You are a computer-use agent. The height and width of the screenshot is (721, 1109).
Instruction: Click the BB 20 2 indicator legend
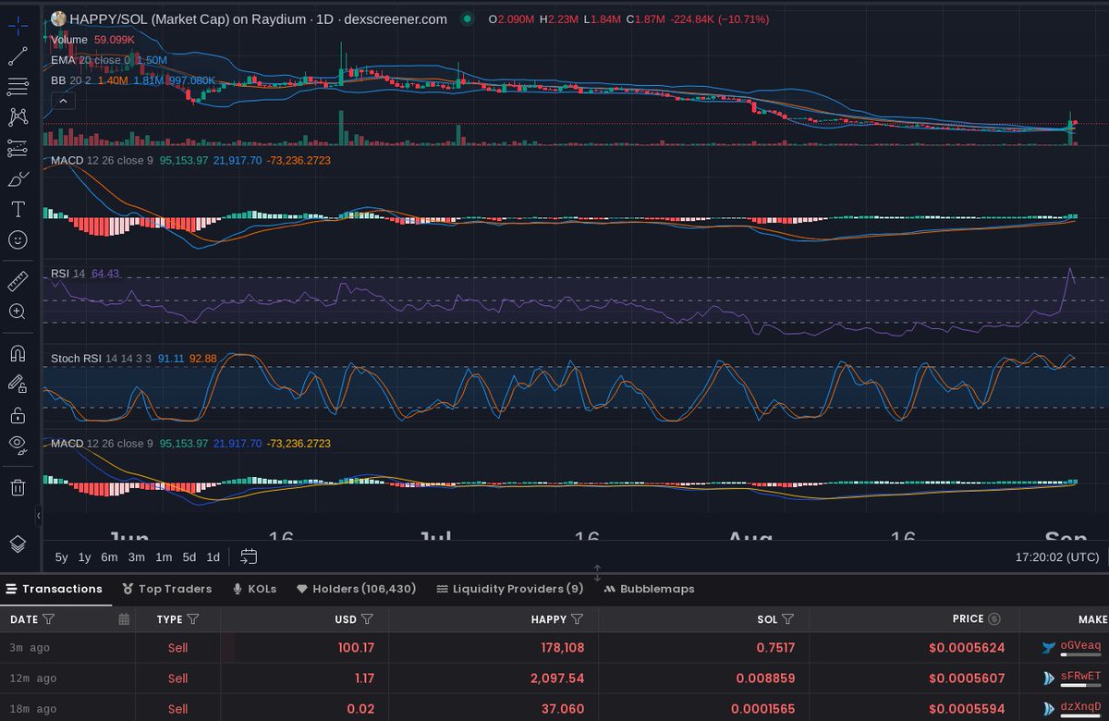coord(133,80)
